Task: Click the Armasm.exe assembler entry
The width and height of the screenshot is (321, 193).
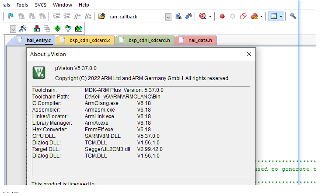Action: (100, 110)
